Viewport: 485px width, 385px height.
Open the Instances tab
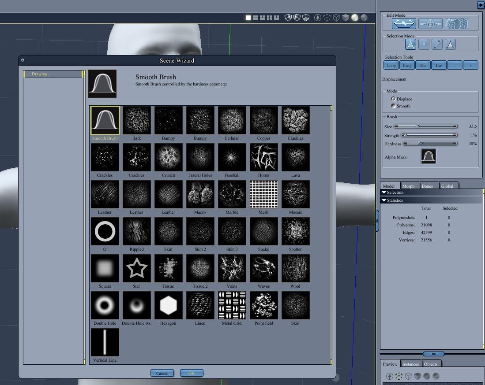point(410,364)
